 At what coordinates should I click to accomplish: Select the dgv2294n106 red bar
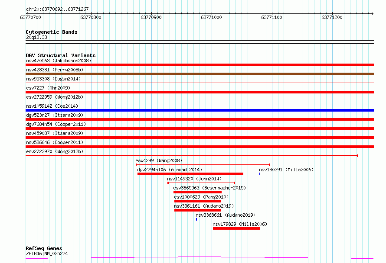[x=190, y=174]
